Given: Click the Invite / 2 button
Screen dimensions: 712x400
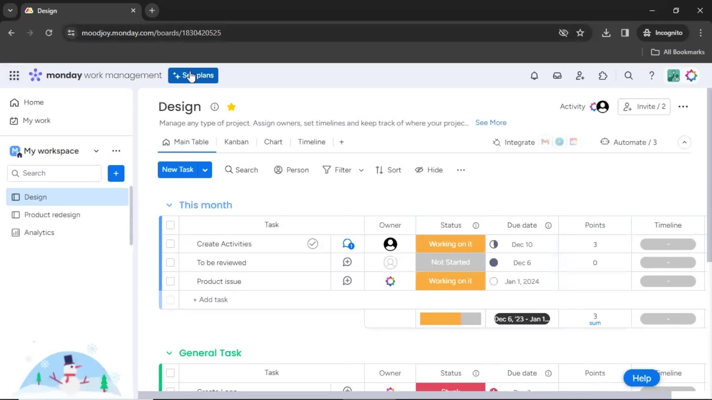Looking at the screenshot, I should pos(644,107).
